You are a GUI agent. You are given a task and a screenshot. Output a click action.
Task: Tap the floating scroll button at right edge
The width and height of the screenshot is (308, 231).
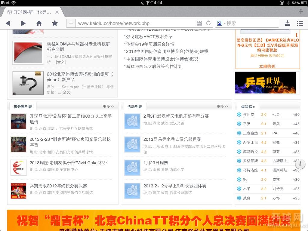300,164
